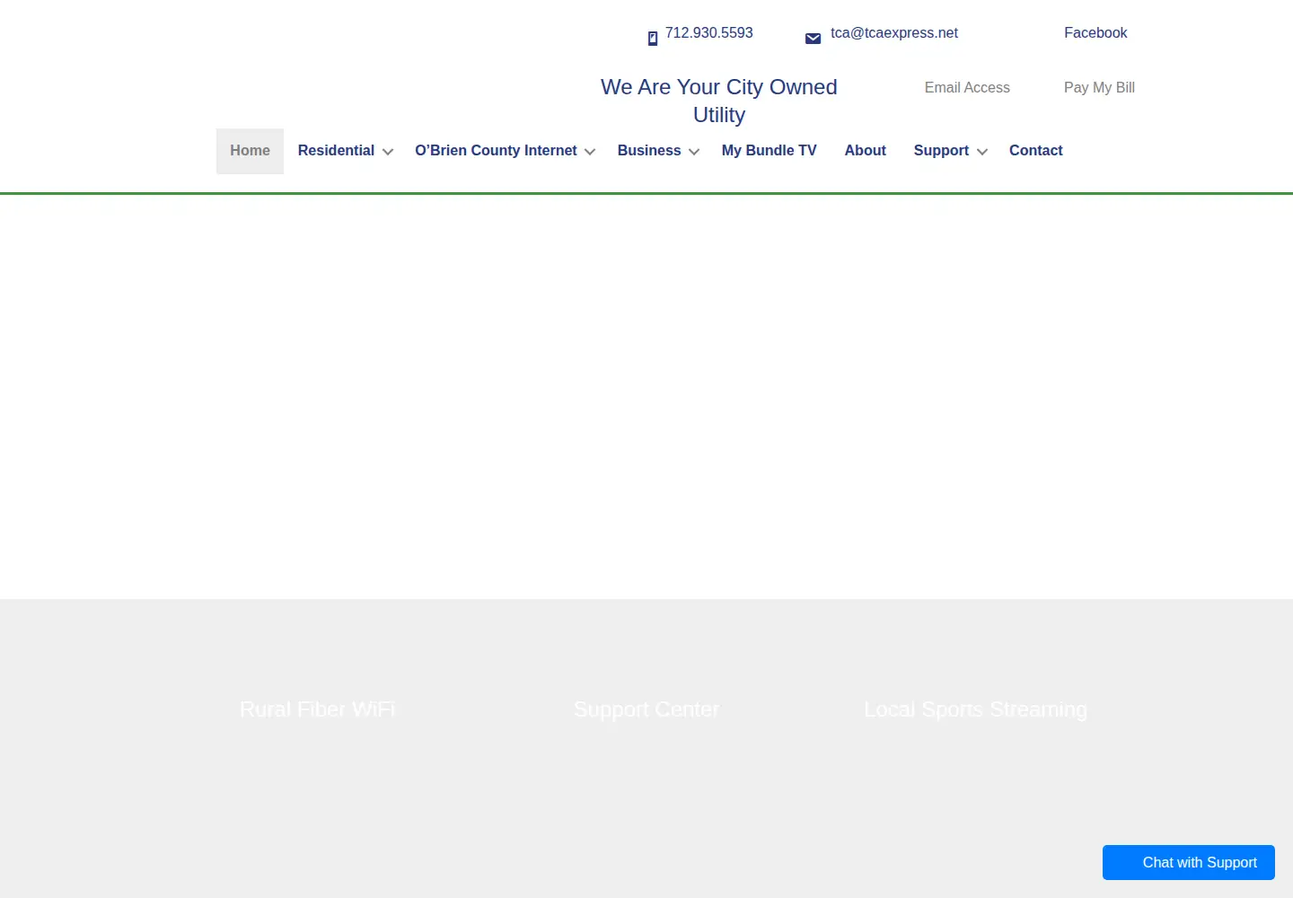The width and height of the screenshot is (1293, 898).
Task: Open the Support menu item
Action: point(941,151)
